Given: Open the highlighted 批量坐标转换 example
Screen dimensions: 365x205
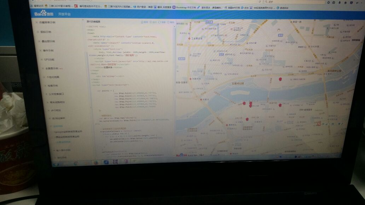Looking at the screenshot, I should 63,142.
